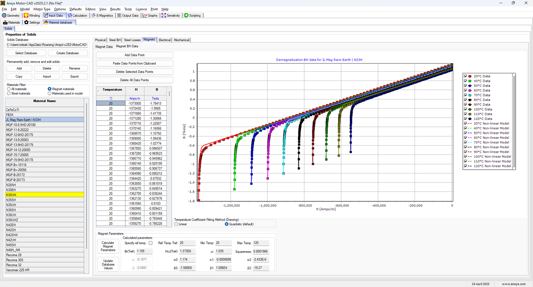Screen dimensions: 533x287
Task: Click the Squareness value field
Action: [x=261, y=251]
